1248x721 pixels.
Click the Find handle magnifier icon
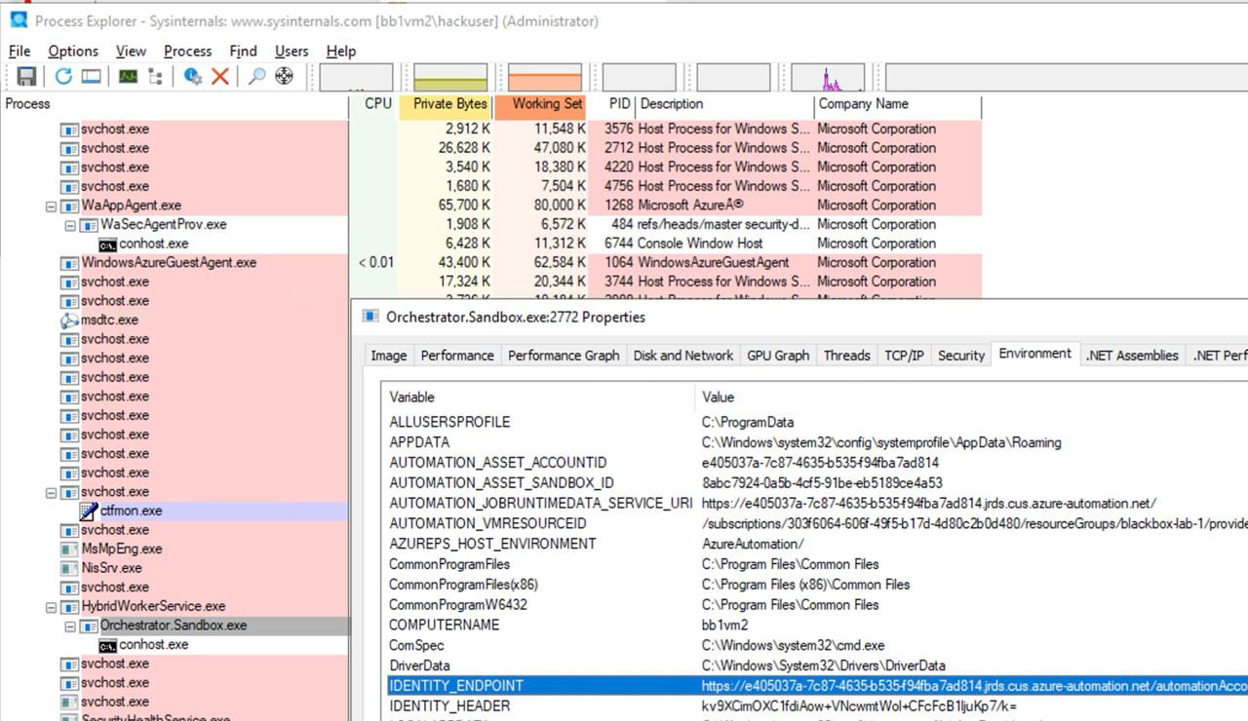point(256,77)
